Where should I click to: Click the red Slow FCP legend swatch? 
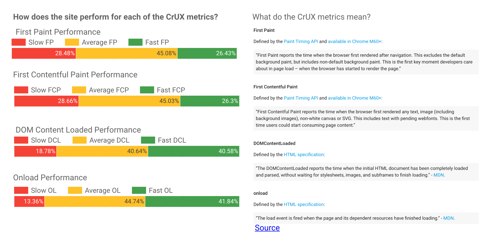(21, 90)
